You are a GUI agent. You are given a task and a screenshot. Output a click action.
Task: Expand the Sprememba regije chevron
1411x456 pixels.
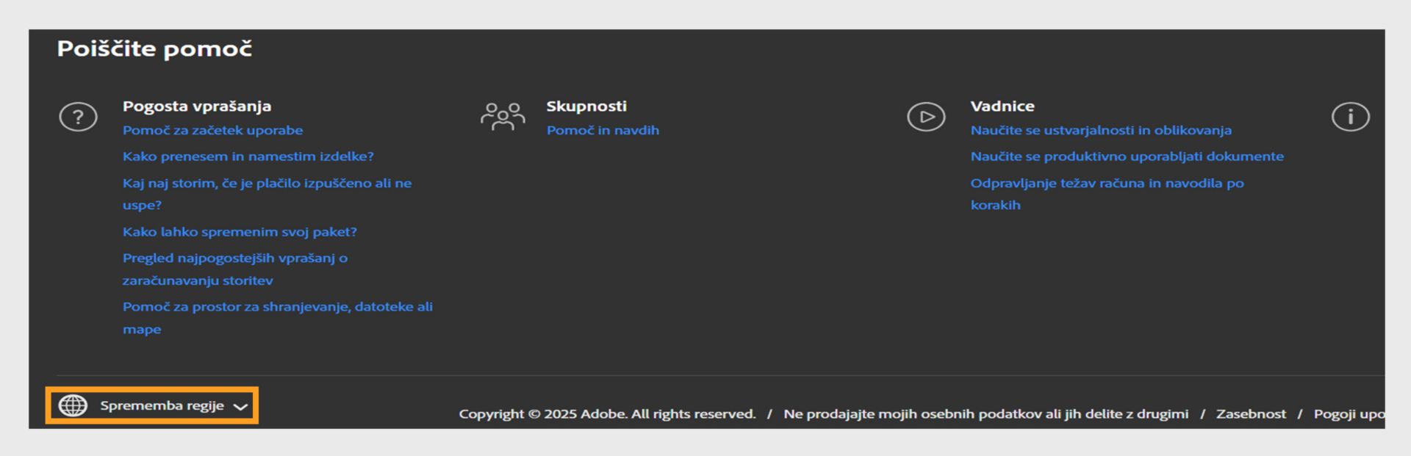coord(240,406)
